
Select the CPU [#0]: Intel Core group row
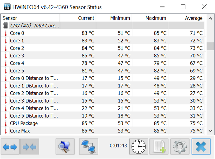103,25
